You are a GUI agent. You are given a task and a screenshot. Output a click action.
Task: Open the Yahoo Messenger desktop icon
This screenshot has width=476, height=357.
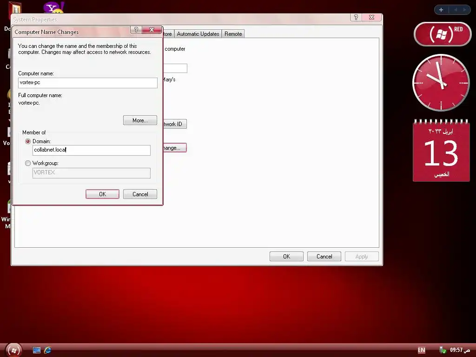[x=54, y=7]
